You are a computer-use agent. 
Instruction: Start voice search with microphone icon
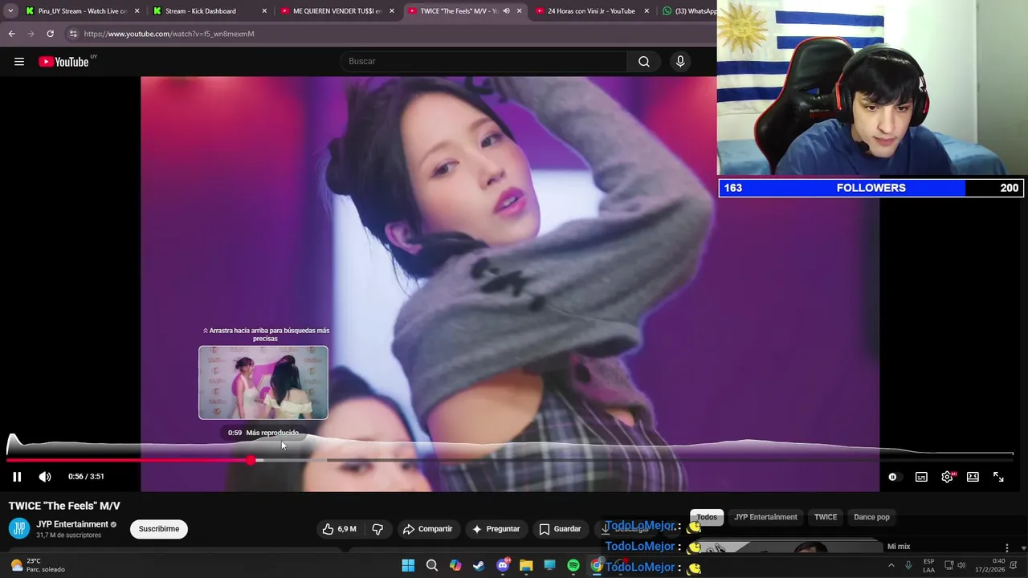point(680,62)
